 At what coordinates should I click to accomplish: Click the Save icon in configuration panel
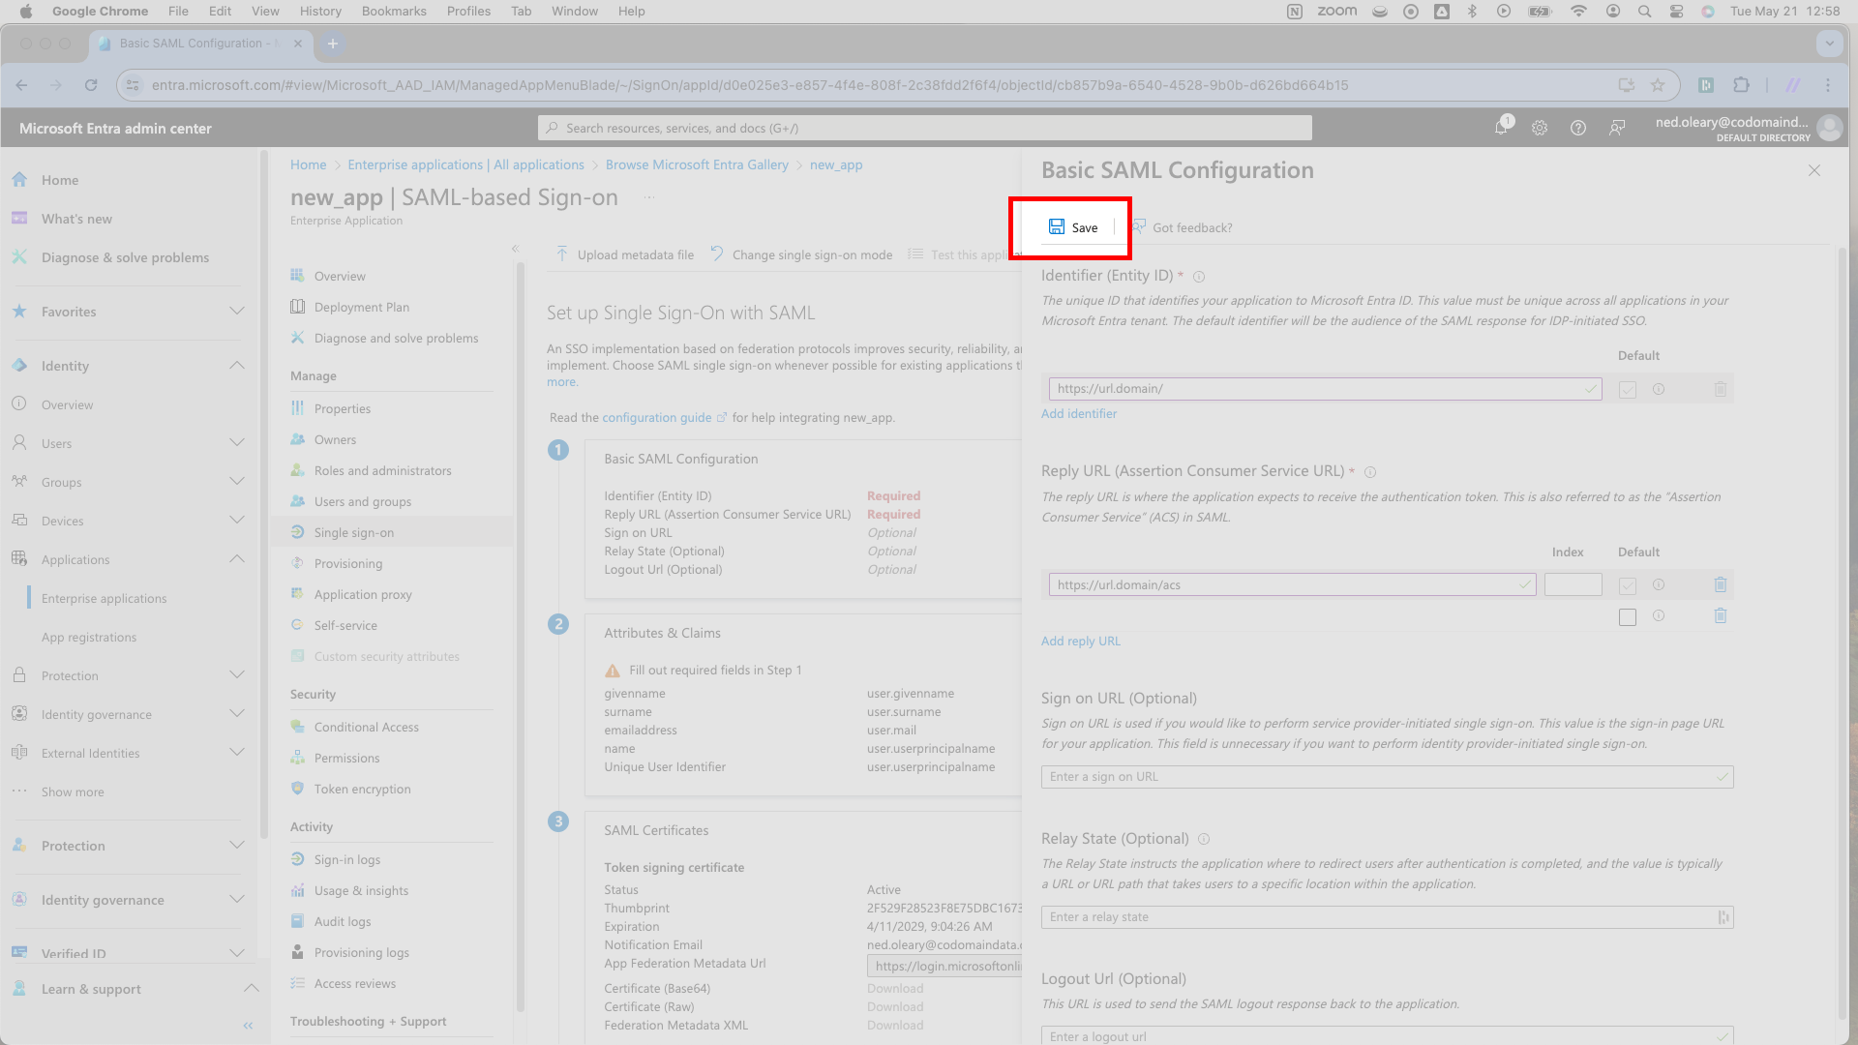point(1057,227)
